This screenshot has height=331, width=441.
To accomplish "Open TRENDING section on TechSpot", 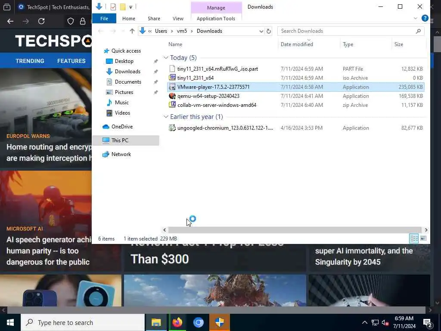I will pos(30,61).
